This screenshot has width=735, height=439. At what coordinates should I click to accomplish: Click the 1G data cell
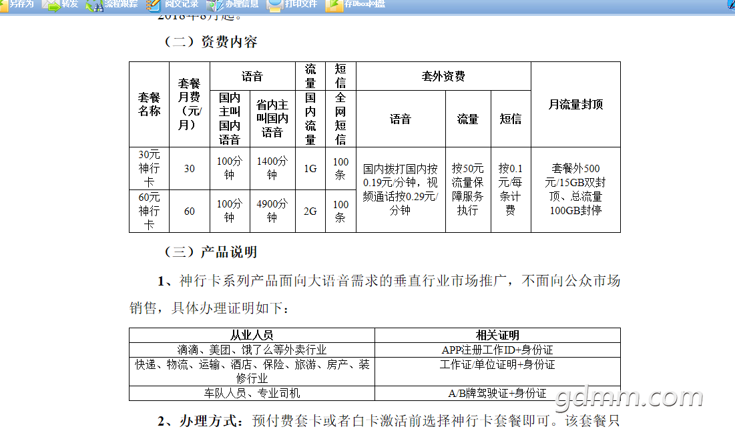point(310,169)
